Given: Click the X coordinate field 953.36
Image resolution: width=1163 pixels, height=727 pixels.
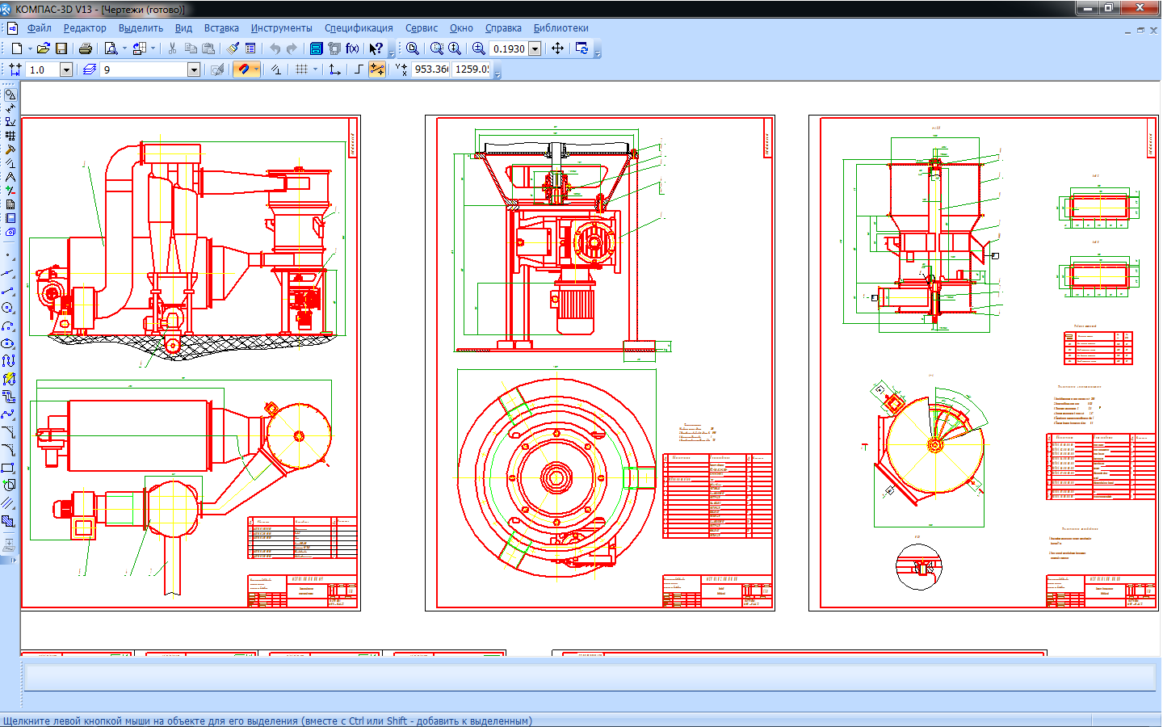Looking at the screenshot, I should (x=430, y=69).
